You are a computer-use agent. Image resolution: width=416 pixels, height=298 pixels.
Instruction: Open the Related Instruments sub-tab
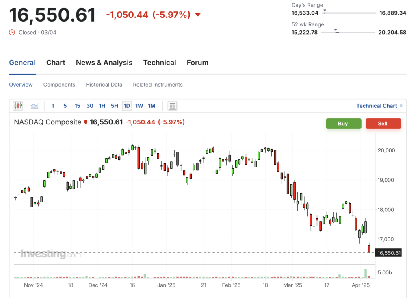point(158,85)
